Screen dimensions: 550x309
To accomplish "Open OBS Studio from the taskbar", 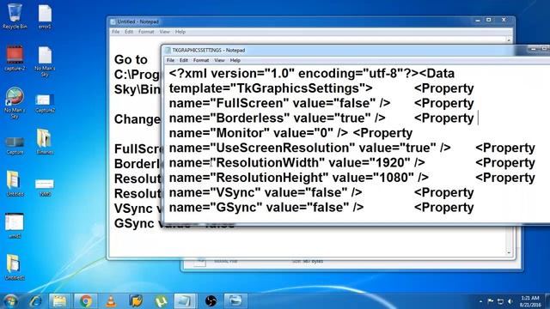I will [211, 301].
